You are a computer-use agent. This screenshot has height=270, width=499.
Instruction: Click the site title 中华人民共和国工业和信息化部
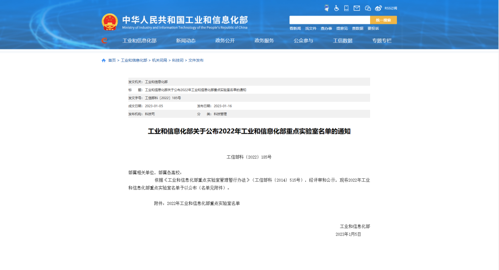click(x=185, y=20)
